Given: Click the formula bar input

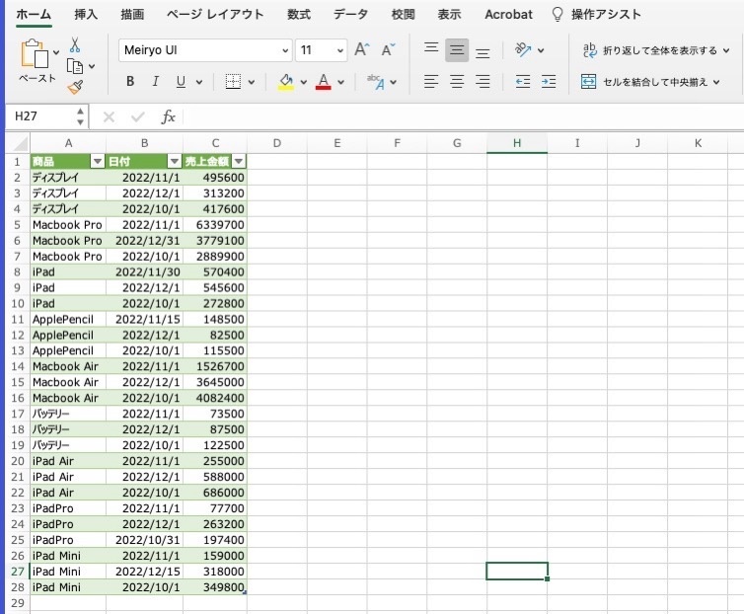Looking at the screenshot, I should (x=463, y=116).
